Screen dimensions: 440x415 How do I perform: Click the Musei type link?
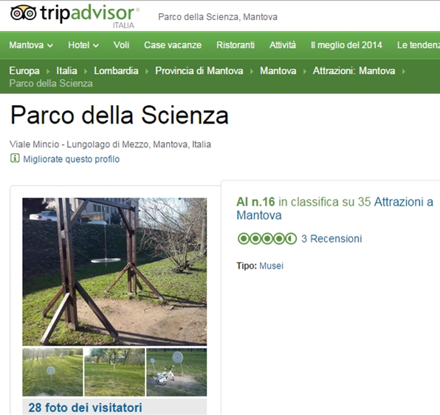(x=271, y=266)
